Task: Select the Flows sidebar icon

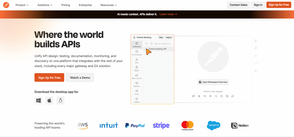Action: pos(137,92)
